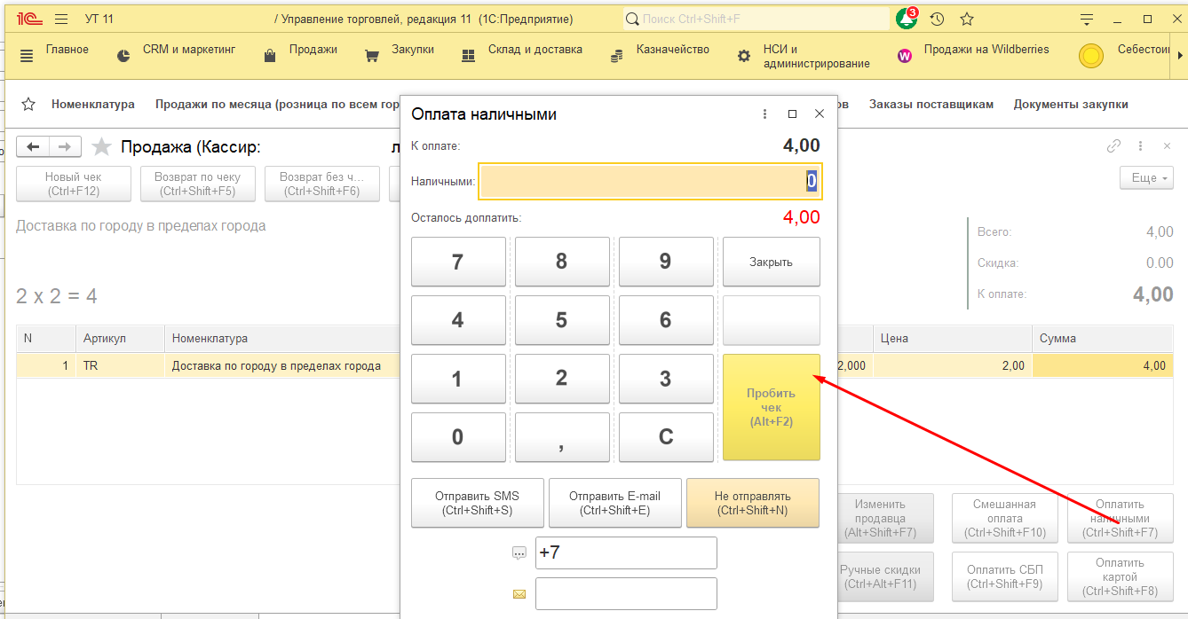Viewport: 1188px width, 619px height.
Task: Expand the Еще dropdown menu
Action: [x=1145, y=178]
